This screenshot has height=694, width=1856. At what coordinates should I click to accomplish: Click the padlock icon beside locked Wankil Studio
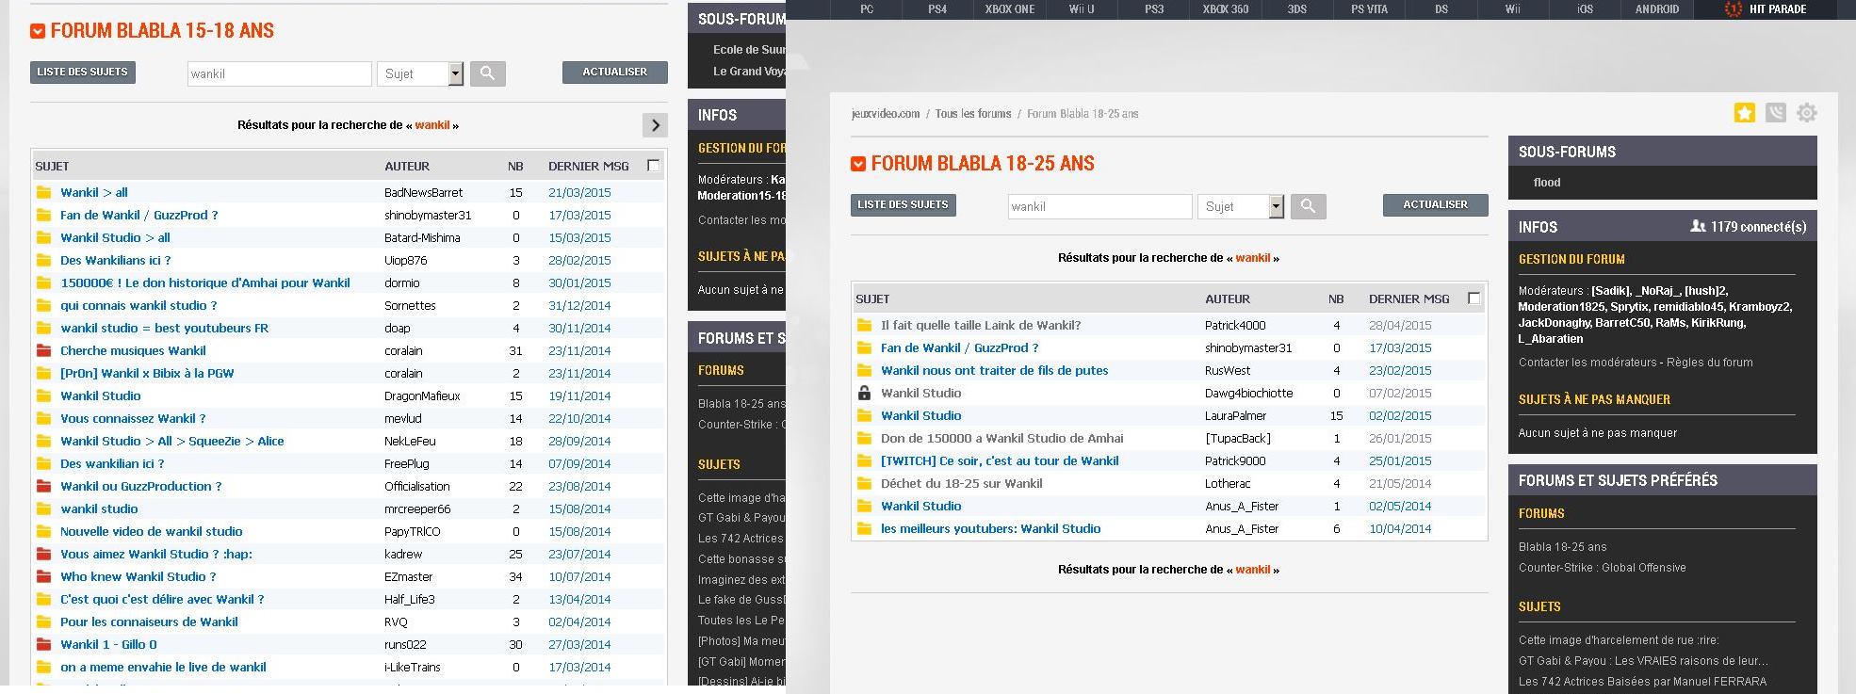click(864, 394)
